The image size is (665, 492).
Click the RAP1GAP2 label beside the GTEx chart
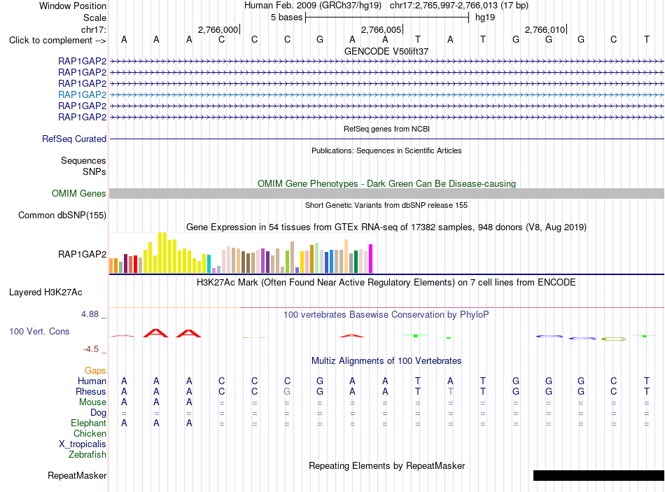(x=83, y=254)
